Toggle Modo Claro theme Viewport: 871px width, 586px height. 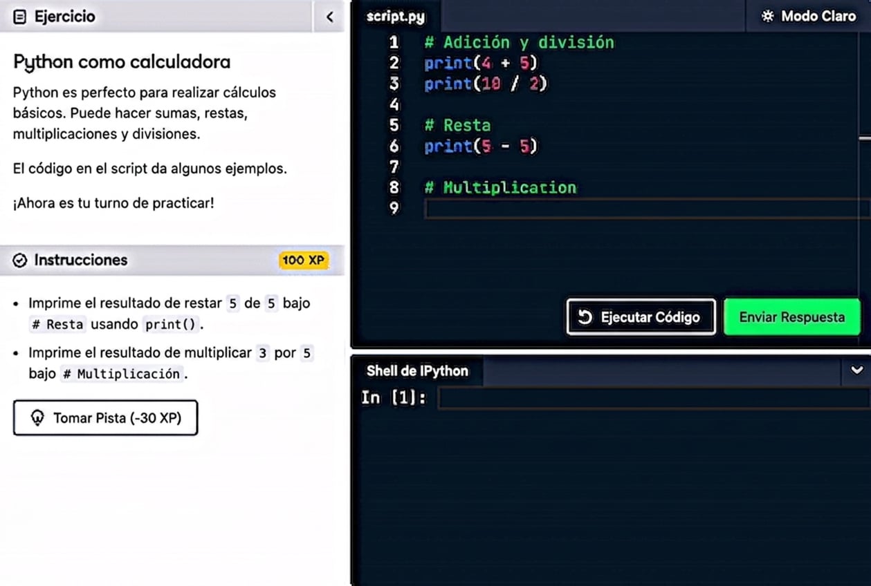(x=809, y=16)
